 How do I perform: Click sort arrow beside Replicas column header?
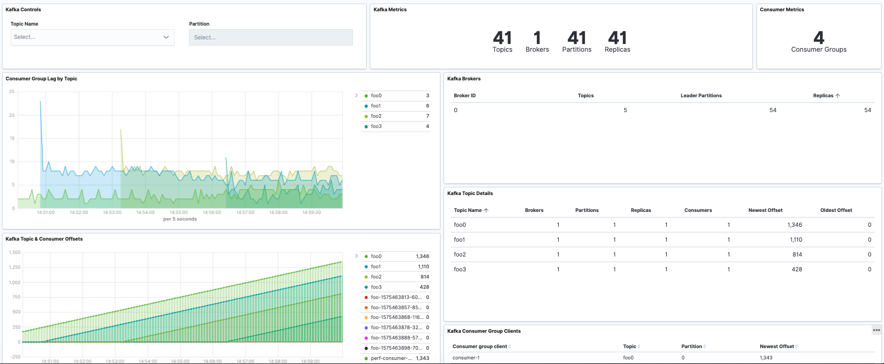click(x=838, y=96)
